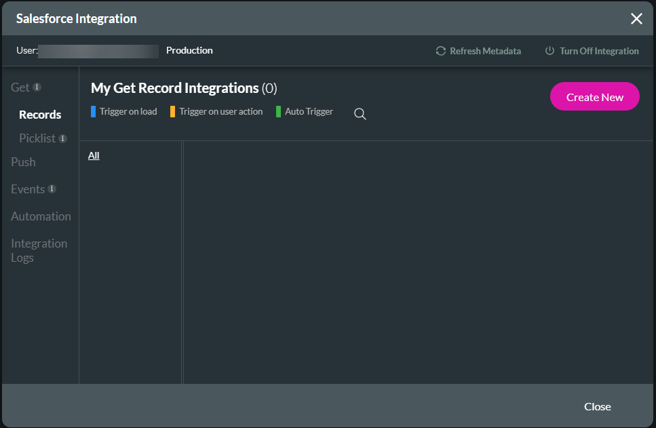Click the Close button in the footer

[x=598, y=407]
